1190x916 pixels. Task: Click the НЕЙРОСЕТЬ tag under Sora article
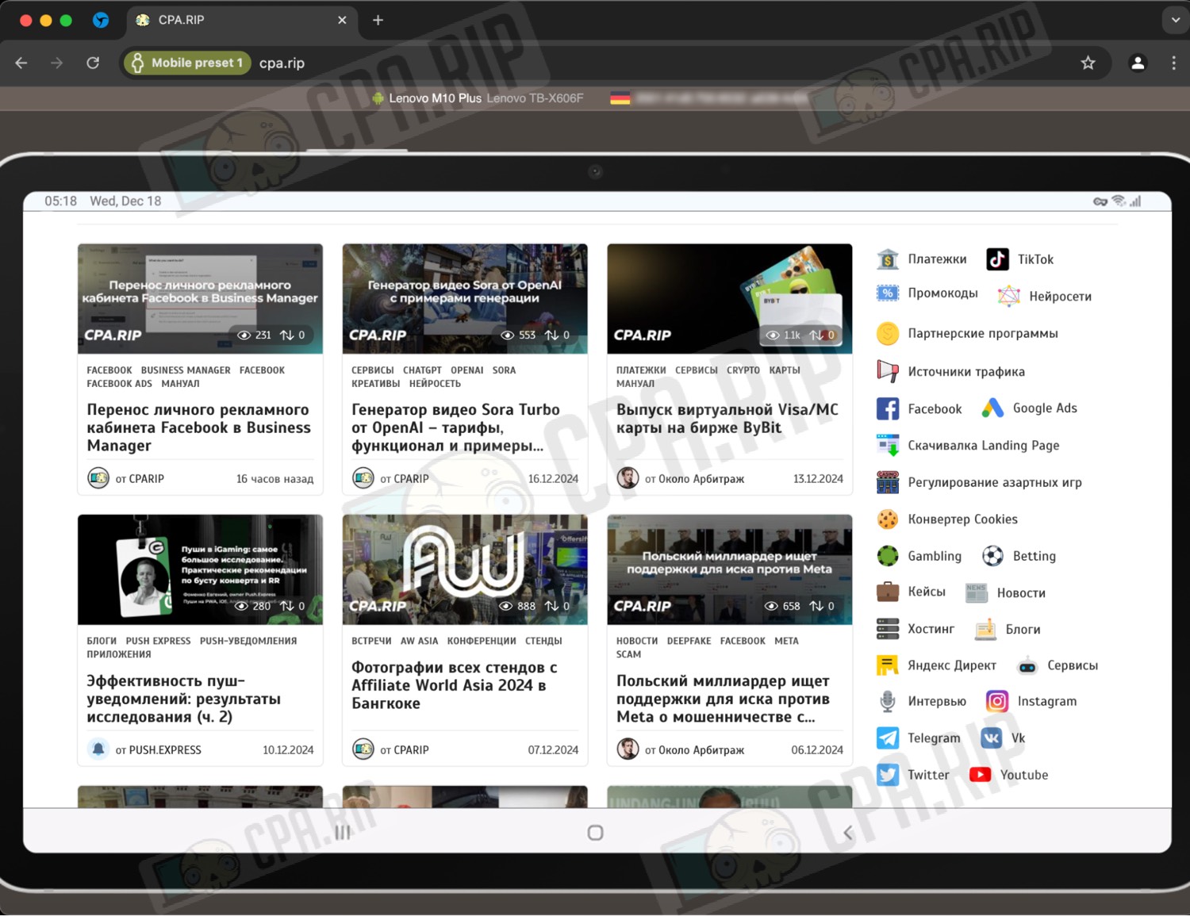(435, 384)
